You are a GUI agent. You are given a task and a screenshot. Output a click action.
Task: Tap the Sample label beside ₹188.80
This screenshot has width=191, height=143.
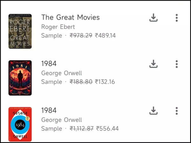pyautogui.click(x=52, y=82)
